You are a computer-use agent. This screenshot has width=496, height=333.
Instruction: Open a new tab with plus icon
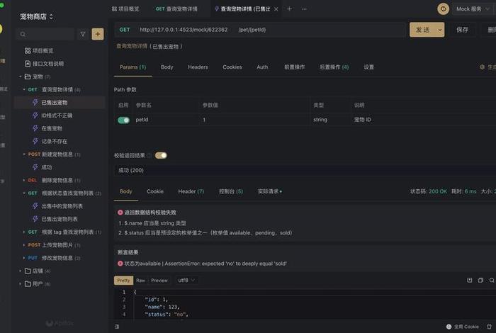[289, 9]
